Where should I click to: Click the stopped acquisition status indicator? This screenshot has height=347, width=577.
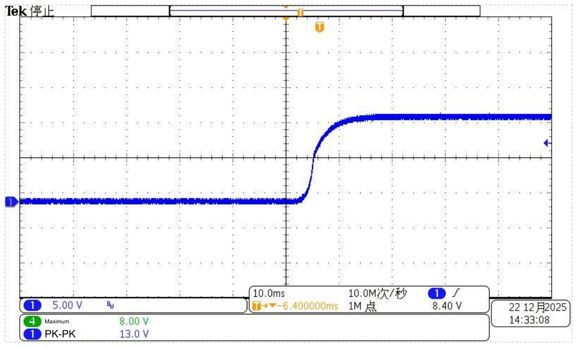click(x=42, y=11)
